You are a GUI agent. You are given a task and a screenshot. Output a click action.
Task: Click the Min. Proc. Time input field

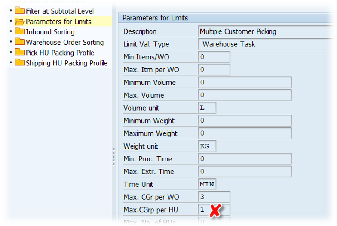point(245,158)
